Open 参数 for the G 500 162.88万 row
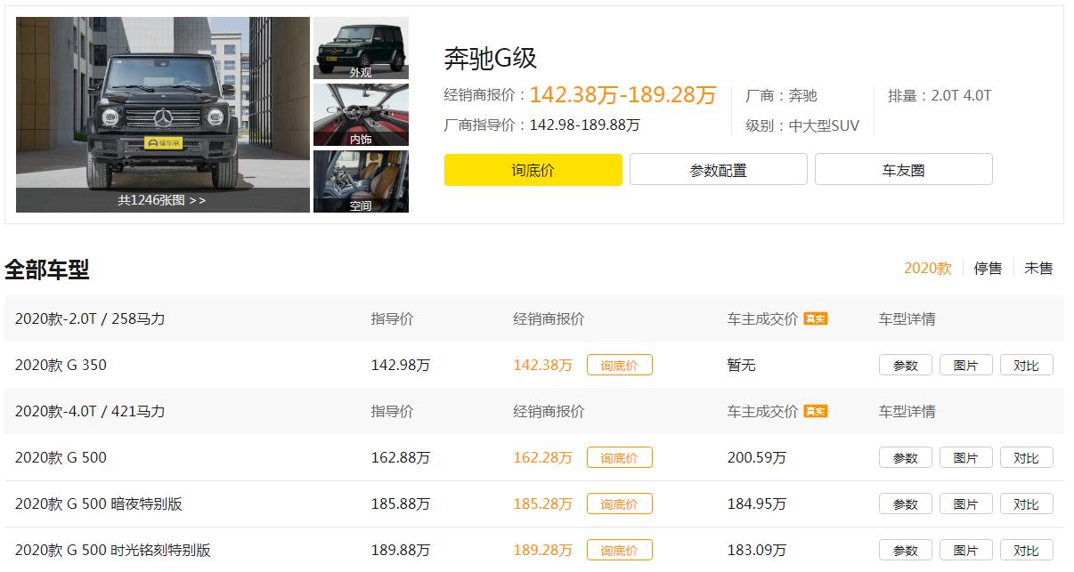 906,457
